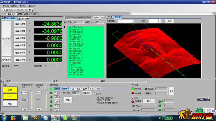This screenshot has height=121, width=216.
Task: Open the green circular arrow taskbar icon
Action: (x=65, y=118)
